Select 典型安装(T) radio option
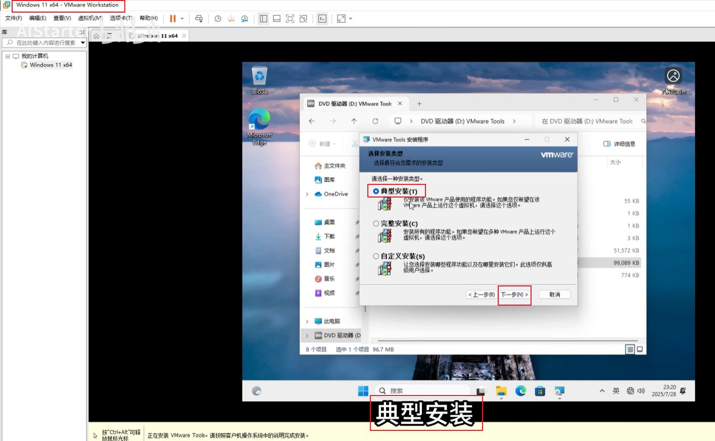 click(376, 191)
